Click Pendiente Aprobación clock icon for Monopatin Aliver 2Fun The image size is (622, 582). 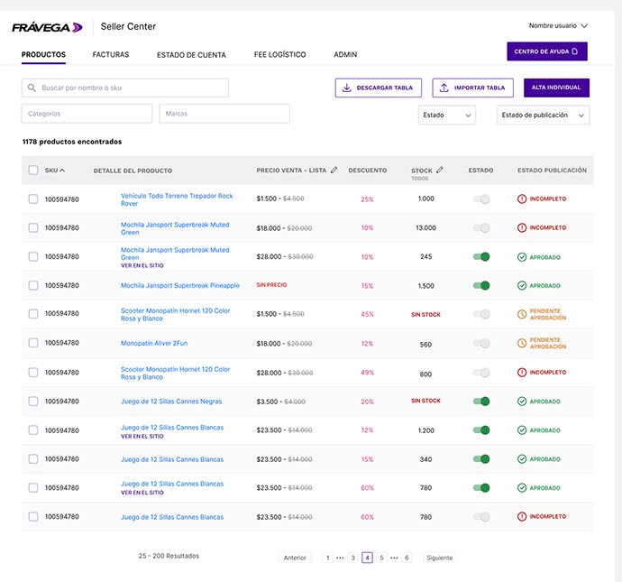522,343
